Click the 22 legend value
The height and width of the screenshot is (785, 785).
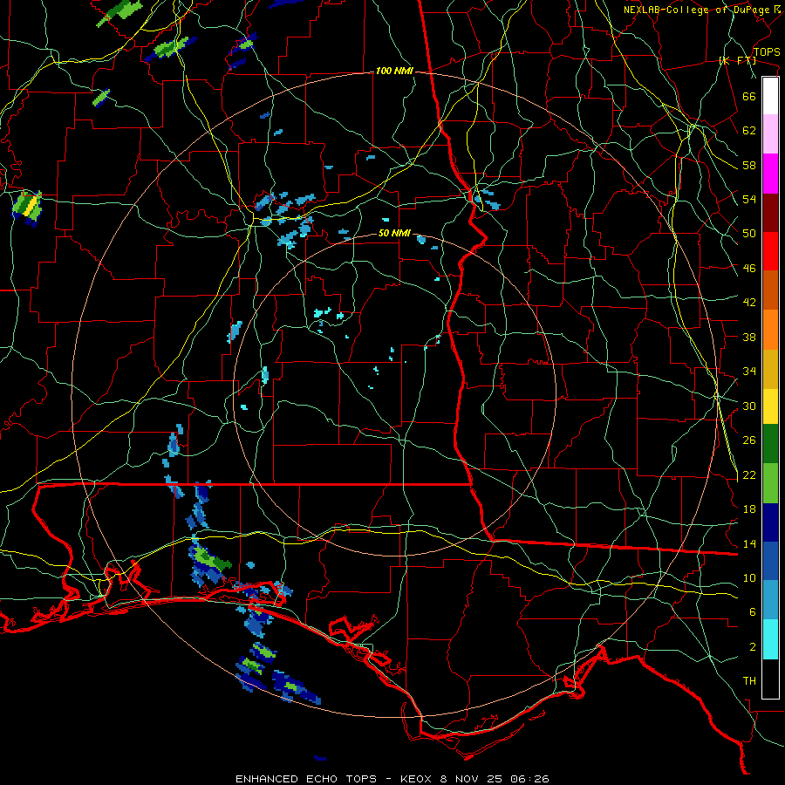[x=749, y=474]
